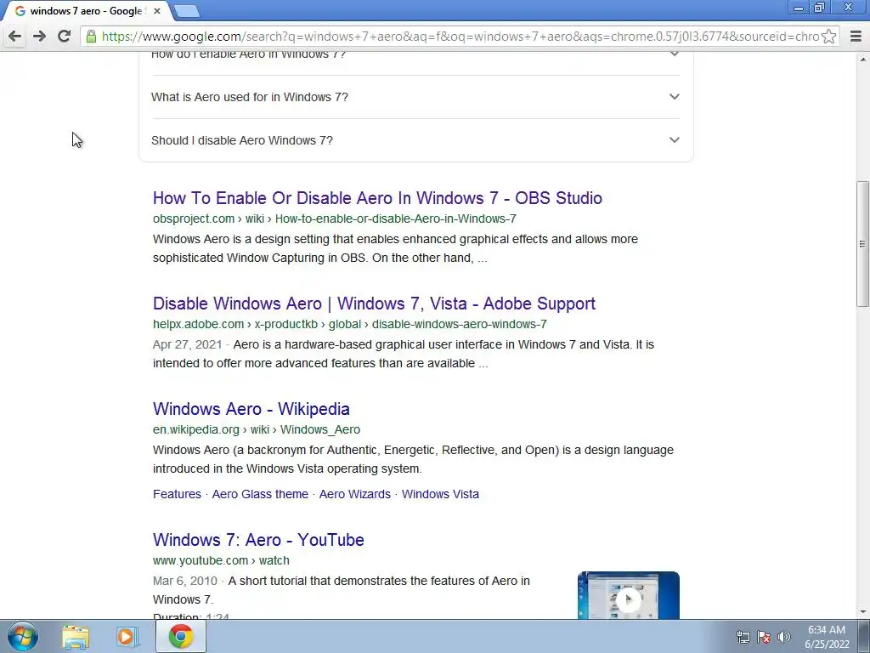Open 'Windows Aero - Wikipedia' result

(251, 409)
